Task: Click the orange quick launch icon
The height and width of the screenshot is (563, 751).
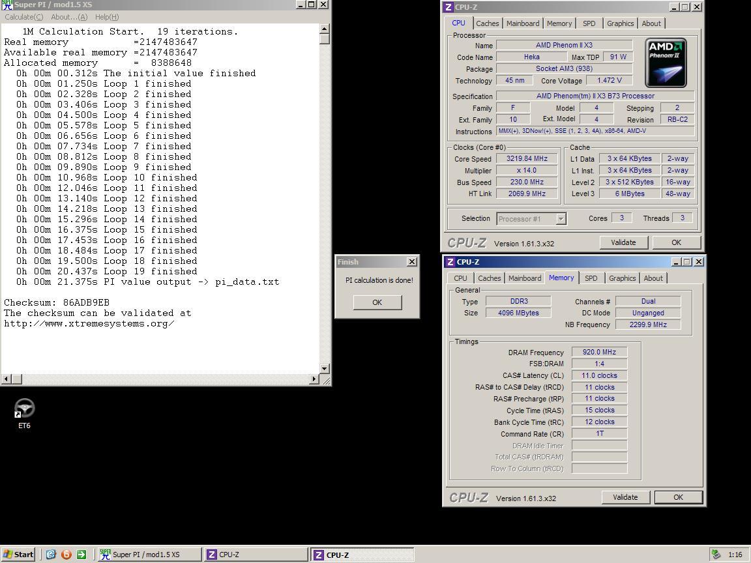Action: pos(66,555)
